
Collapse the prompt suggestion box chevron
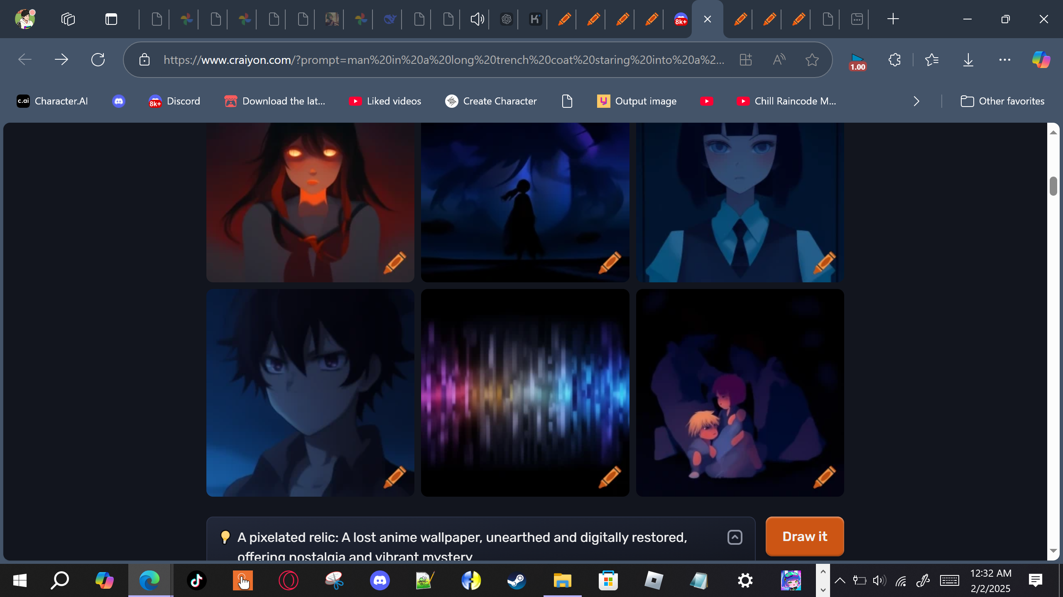[735, 537]
